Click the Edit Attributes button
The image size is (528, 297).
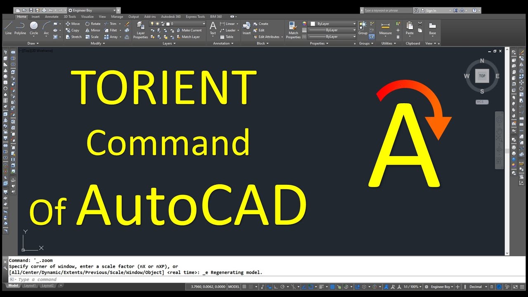coord(268,37)
